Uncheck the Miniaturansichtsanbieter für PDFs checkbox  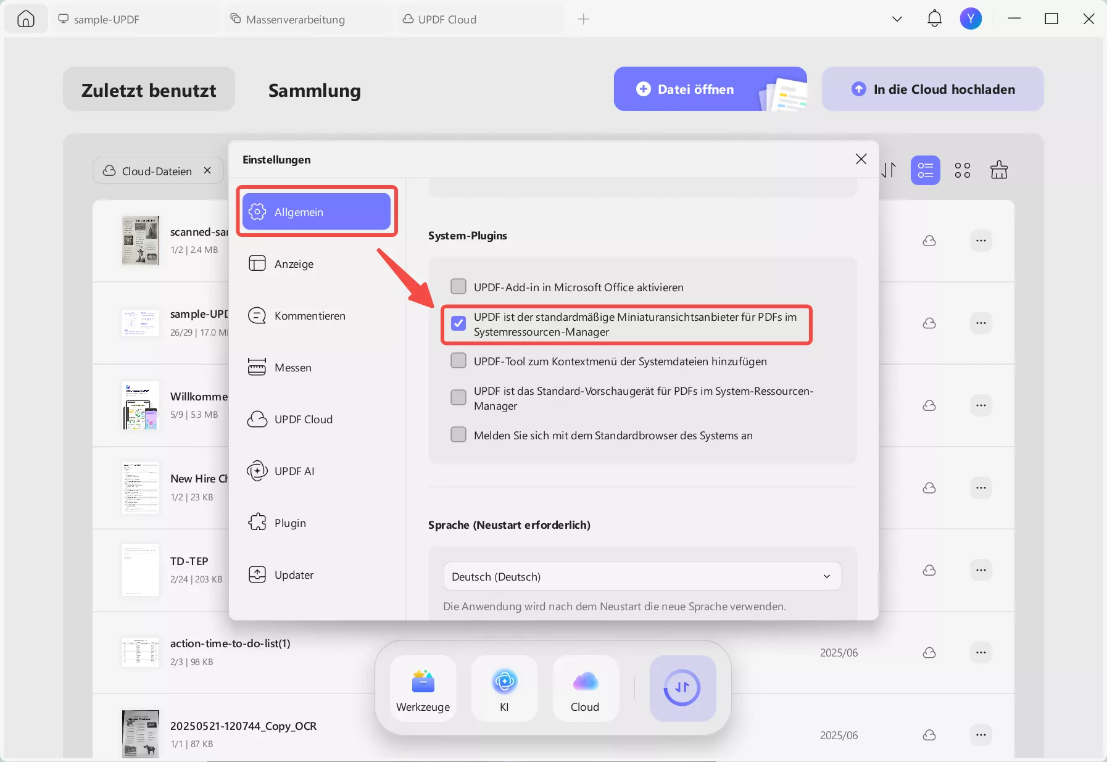pyautogui.click(x=458, y=323)
